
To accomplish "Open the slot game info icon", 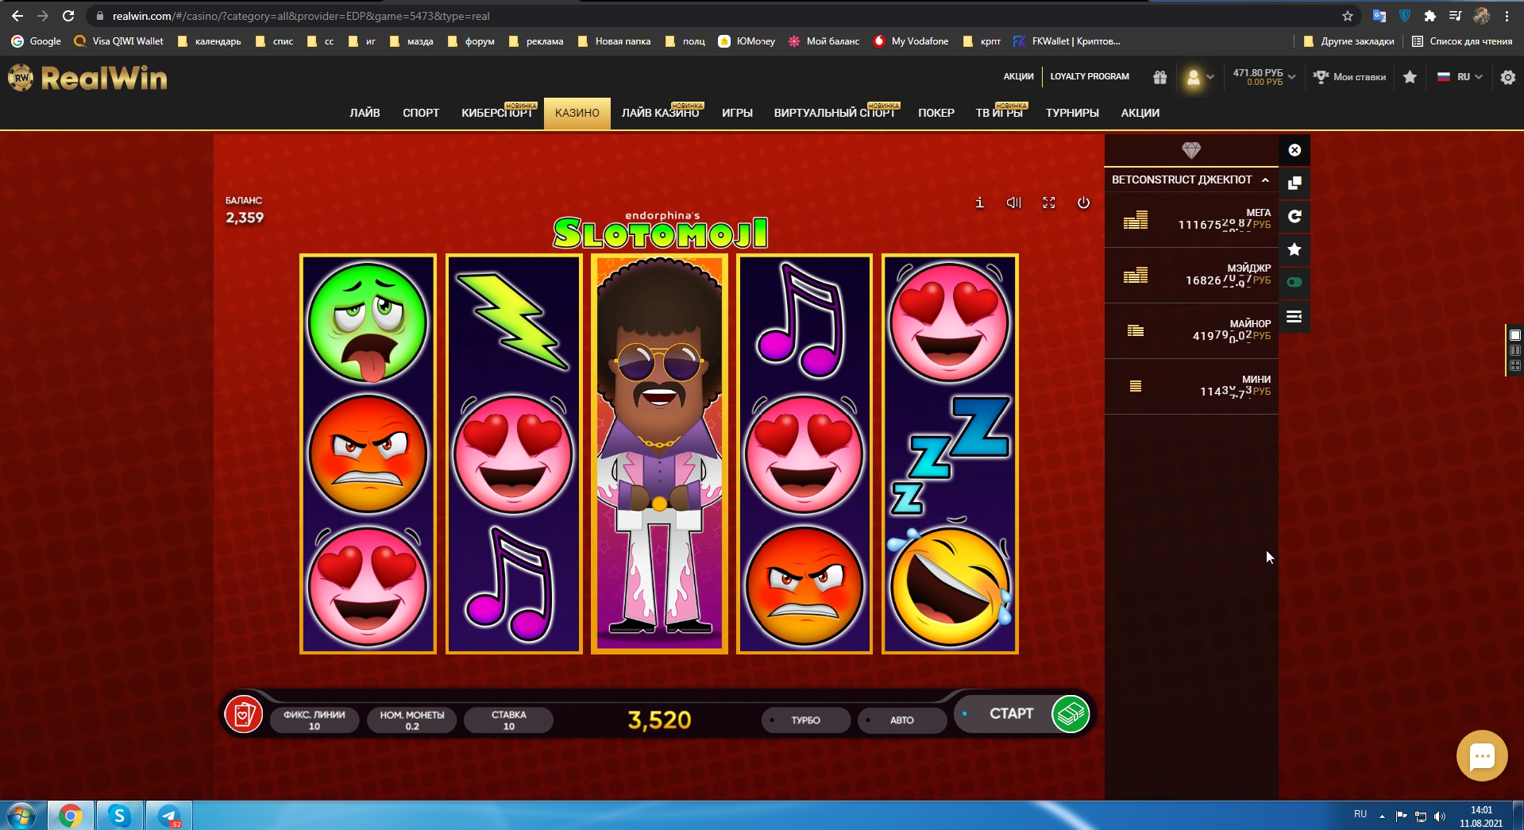I will click(979, 203).
